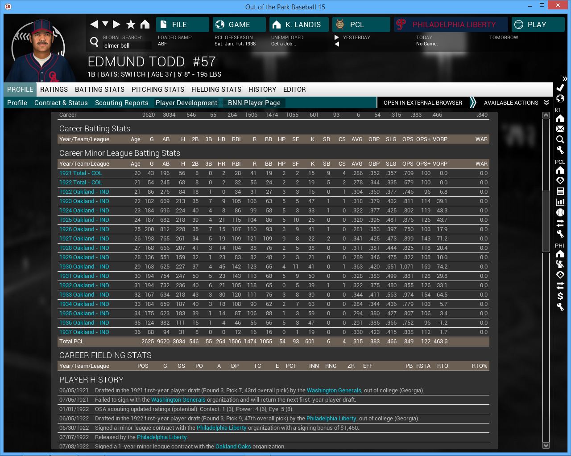Viewport: 571px width, 456px height.
Task: Expand the Available Actions dropdown
Action: coord(516,102)
